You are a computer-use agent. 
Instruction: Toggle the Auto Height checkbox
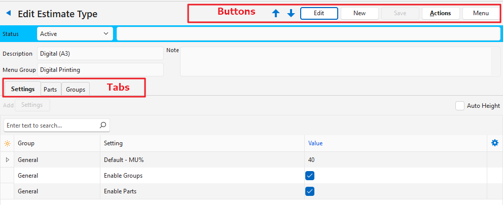click(460, 106)
